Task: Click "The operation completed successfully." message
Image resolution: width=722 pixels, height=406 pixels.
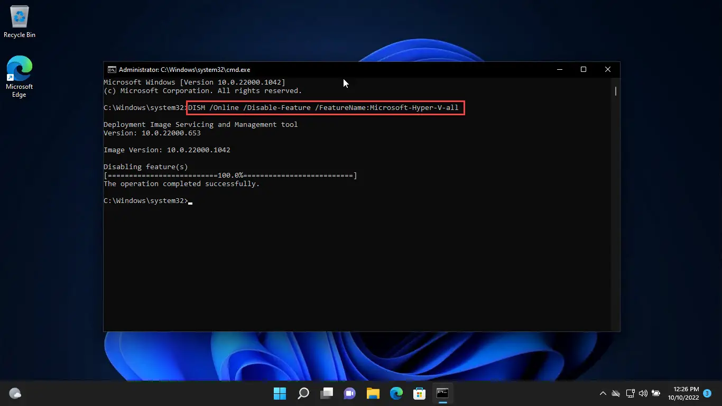Action: coord(182,184)
